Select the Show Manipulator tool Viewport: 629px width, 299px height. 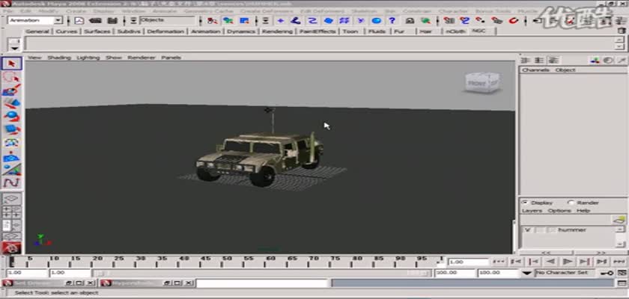pyautogui.click(x=12, y=170)
